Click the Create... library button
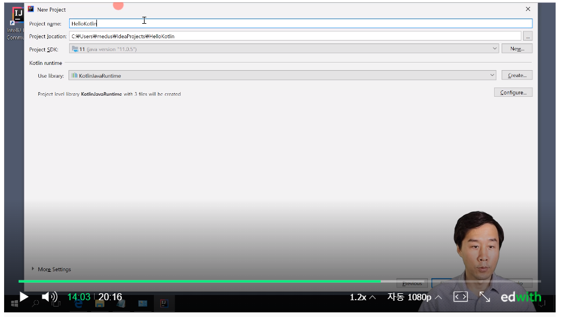The height and width of the screenshot is (317, 562). click(517, 75)
